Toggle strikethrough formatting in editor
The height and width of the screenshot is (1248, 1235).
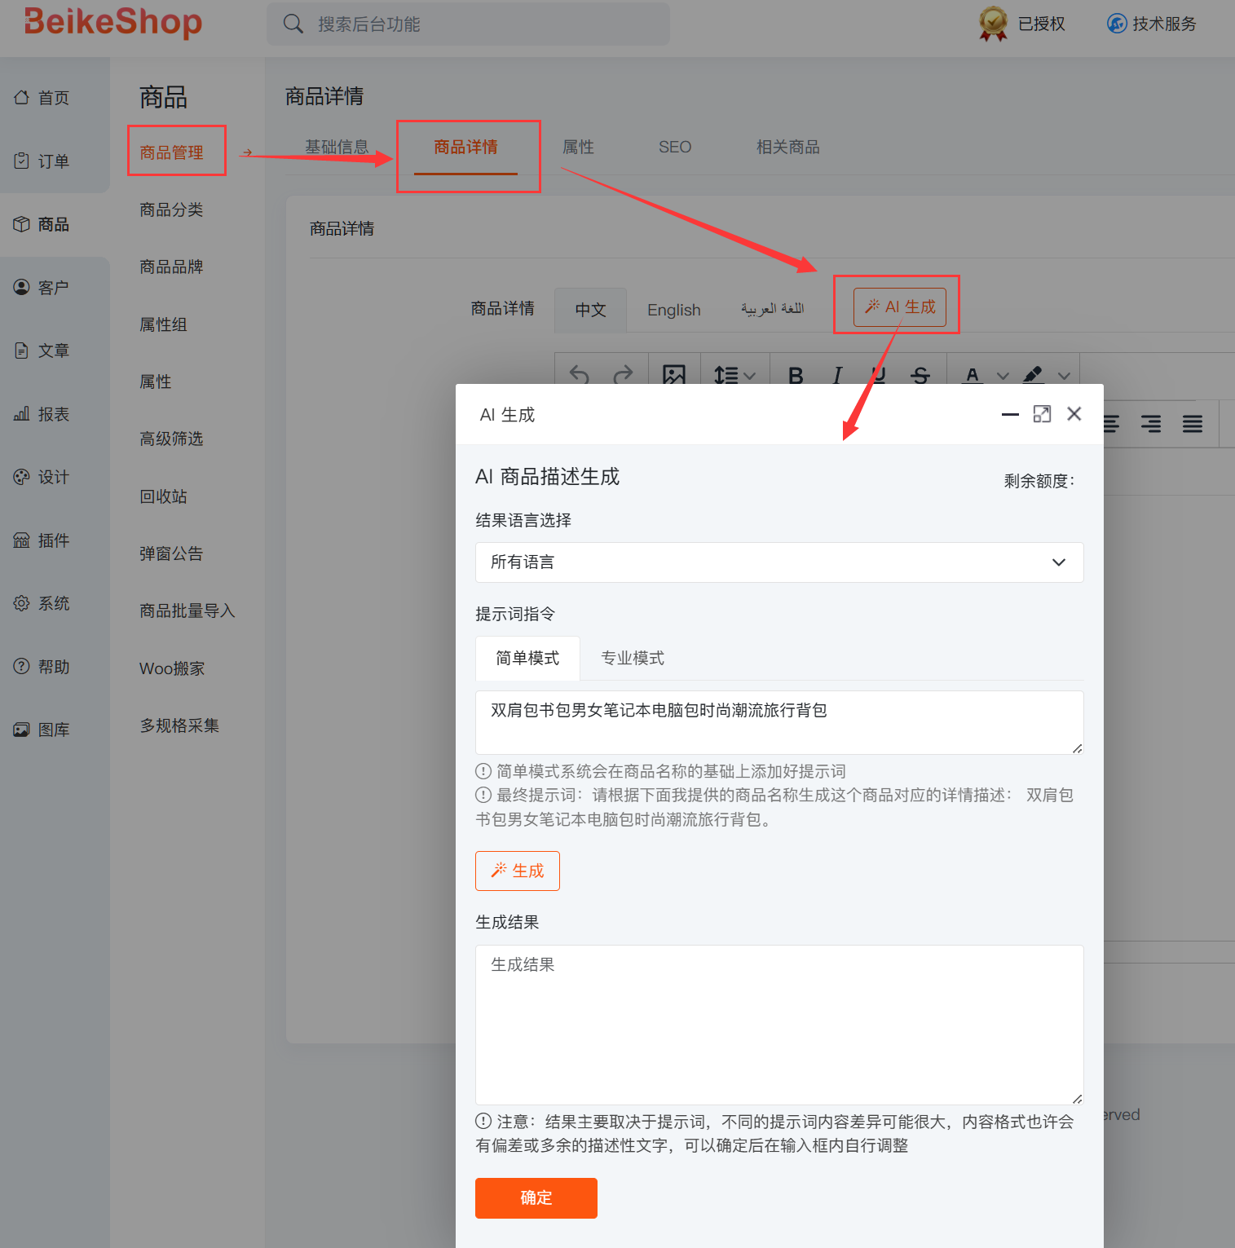coord(920,375)
